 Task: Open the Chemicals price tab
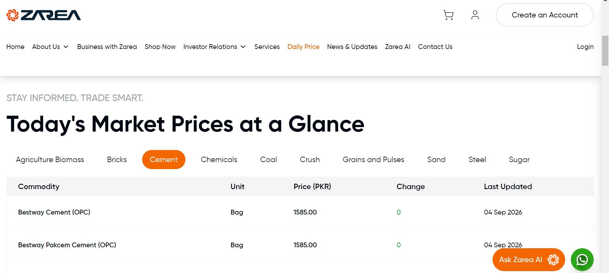219,160
